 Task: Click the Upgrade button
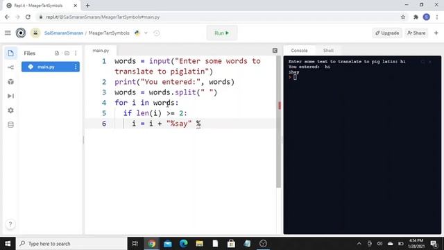pos(387,33)
